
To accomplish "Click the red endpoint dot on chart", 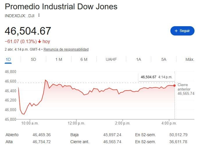I will coord(174,85).
